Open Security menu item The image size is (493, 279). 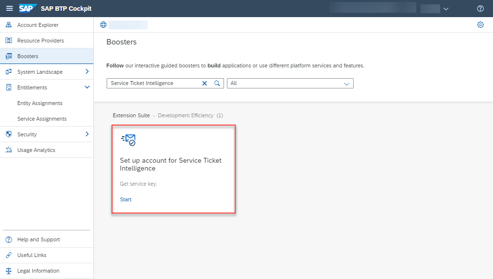(x=27, y=134)
